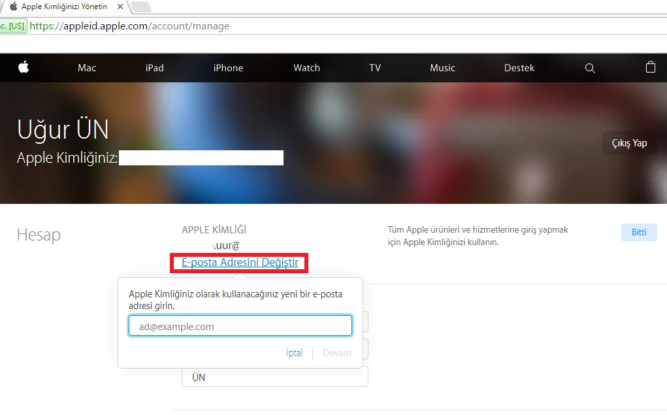The height and width of the screenshot is (415, 667).
Task: Navigate to iPhone in the top bar
Action: pyautogui.click(x=228, y=68)
